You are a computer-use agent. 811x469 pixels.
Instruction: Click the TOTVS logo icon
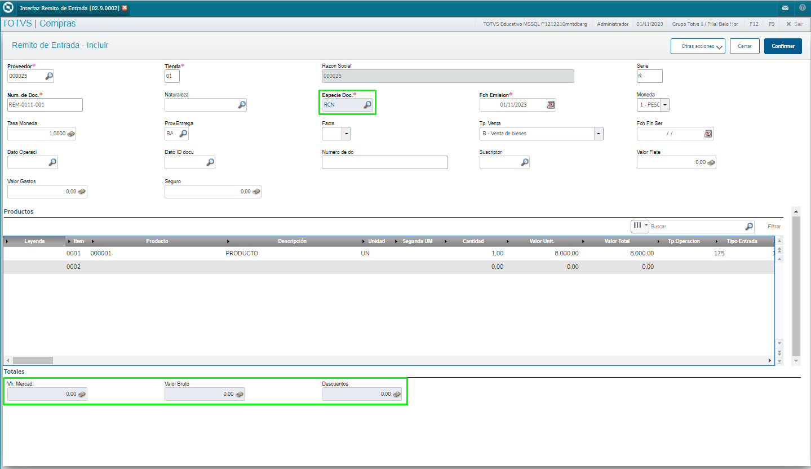[x=8, y=8]
